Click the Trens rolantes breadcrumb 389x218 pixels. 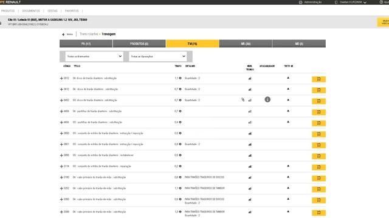click(89, 34)
